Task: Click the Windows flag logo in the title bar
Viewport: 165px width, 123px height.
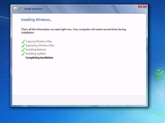Action: point(21,9)
